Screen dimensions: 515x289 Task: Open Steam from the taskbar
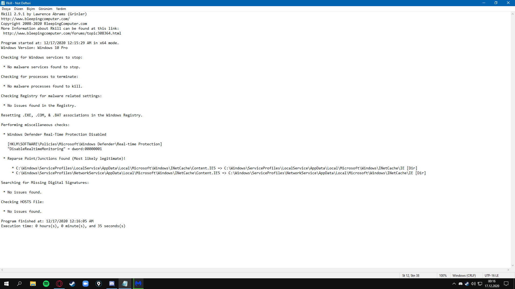pyautogui.click(x=72, y=284)
